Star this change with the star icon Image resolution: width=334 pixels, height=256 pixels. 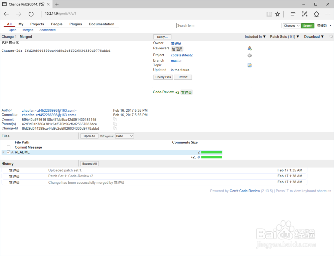(331, 37)
